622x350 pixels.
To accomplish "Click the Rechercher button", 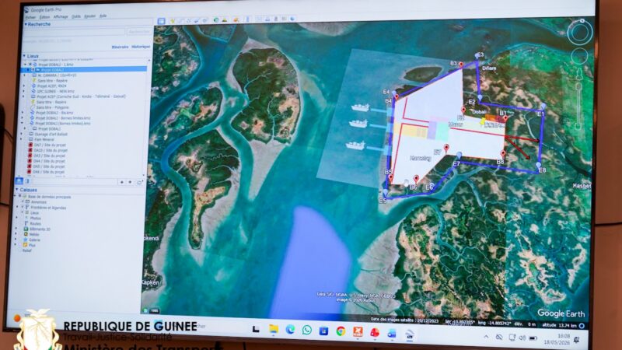I will coord(139,31).
